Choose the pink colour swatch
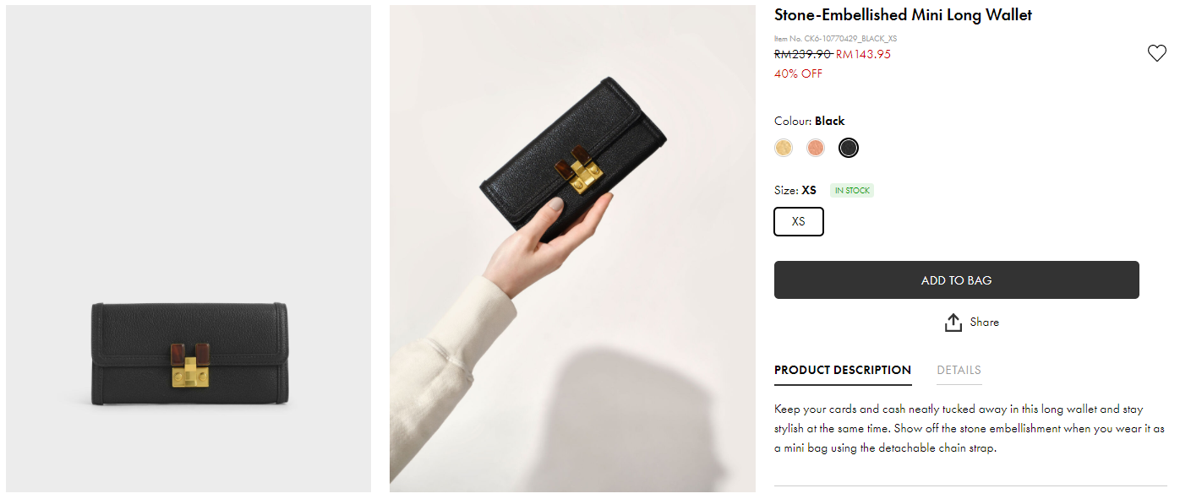This screenshot has height=499, width=1180. pyautogui.click(x=816, y=148)
